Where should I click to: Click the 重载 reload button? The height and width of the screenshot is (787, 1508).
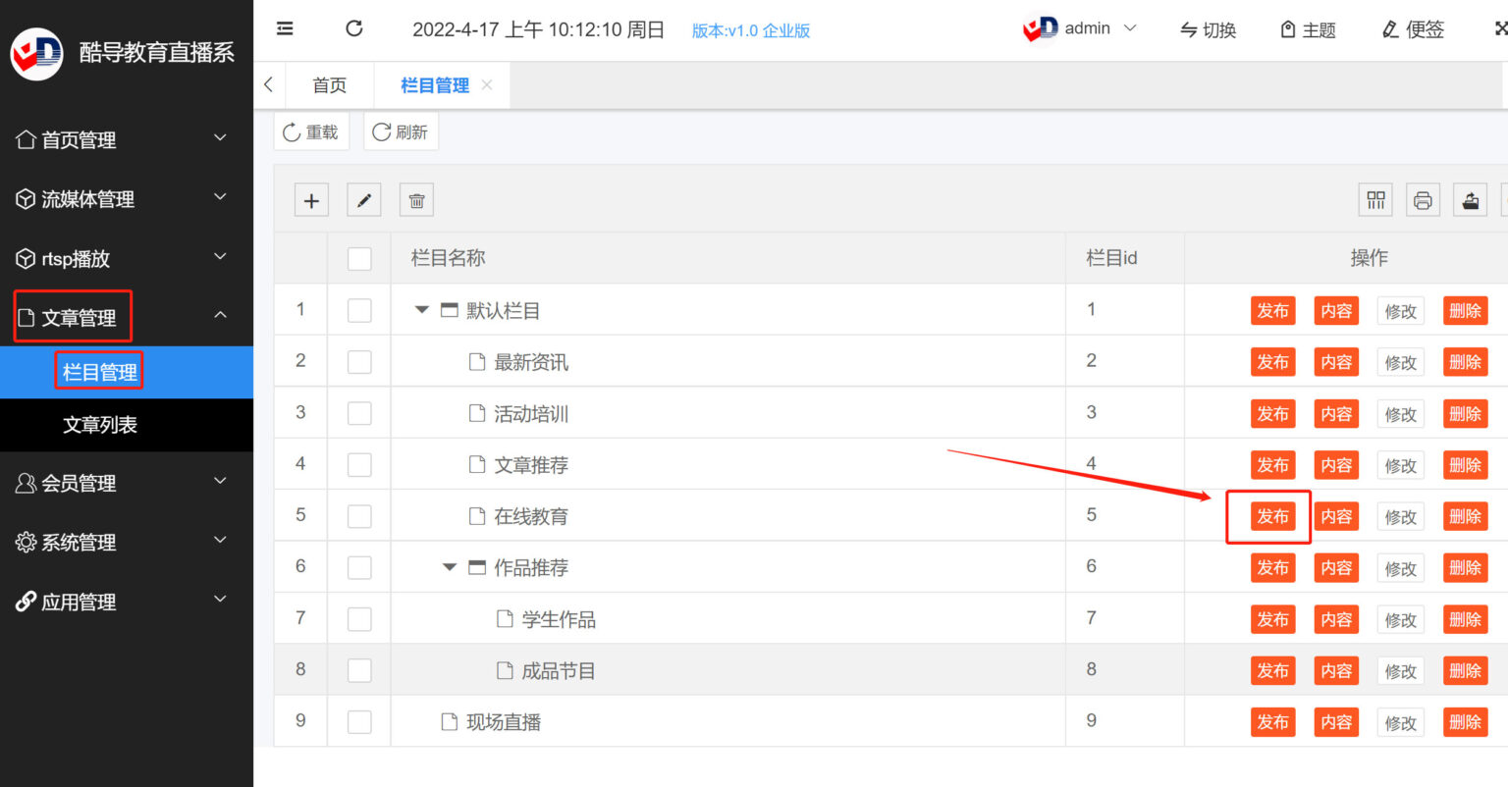(311, 131)
